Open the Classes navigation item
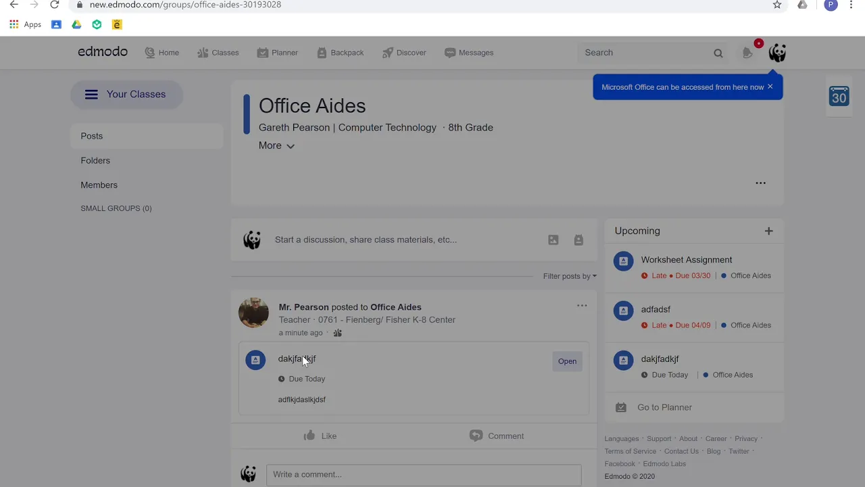 (218, 53)
